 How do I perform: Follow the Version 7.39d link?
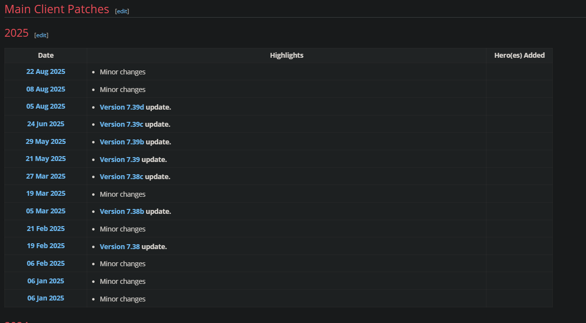pos(122,107)
